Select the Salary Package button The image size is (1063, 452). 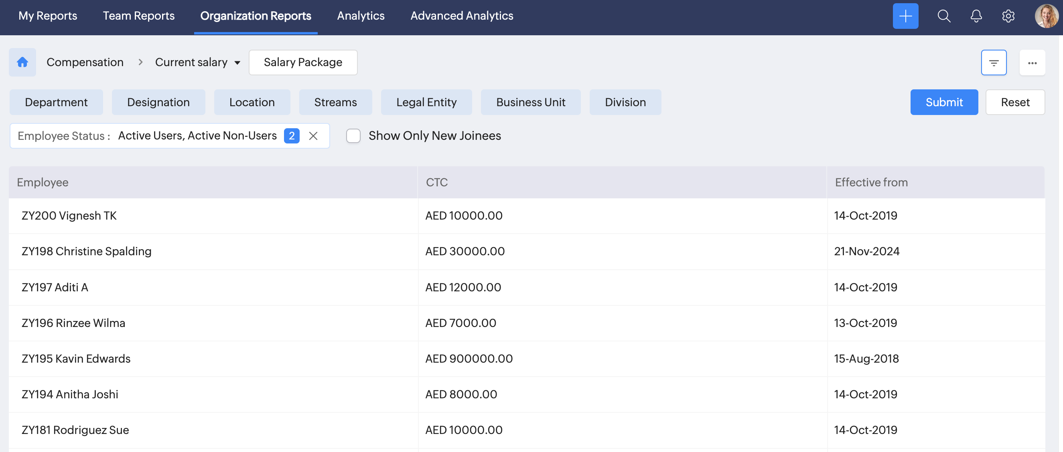pyautogui.click(x=303, y=62)
